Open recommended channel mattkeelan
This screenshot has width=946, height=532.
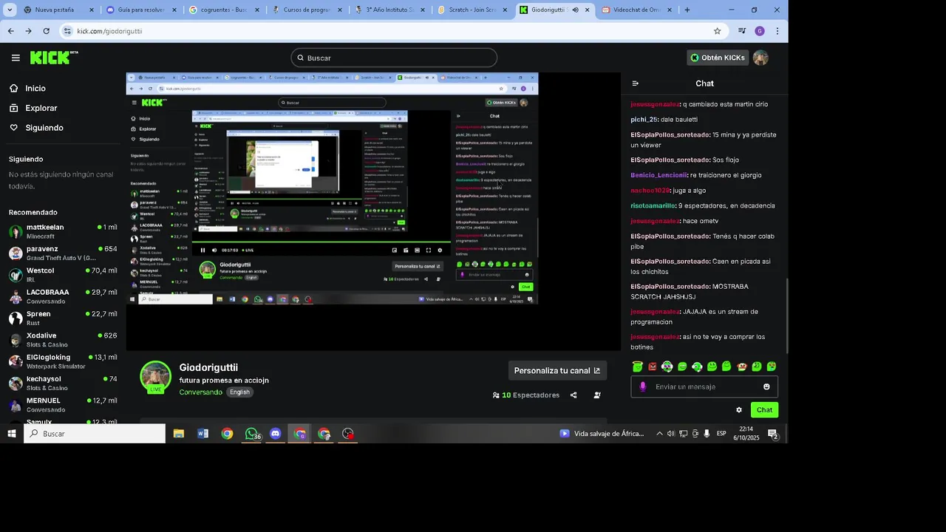point(63,231)
